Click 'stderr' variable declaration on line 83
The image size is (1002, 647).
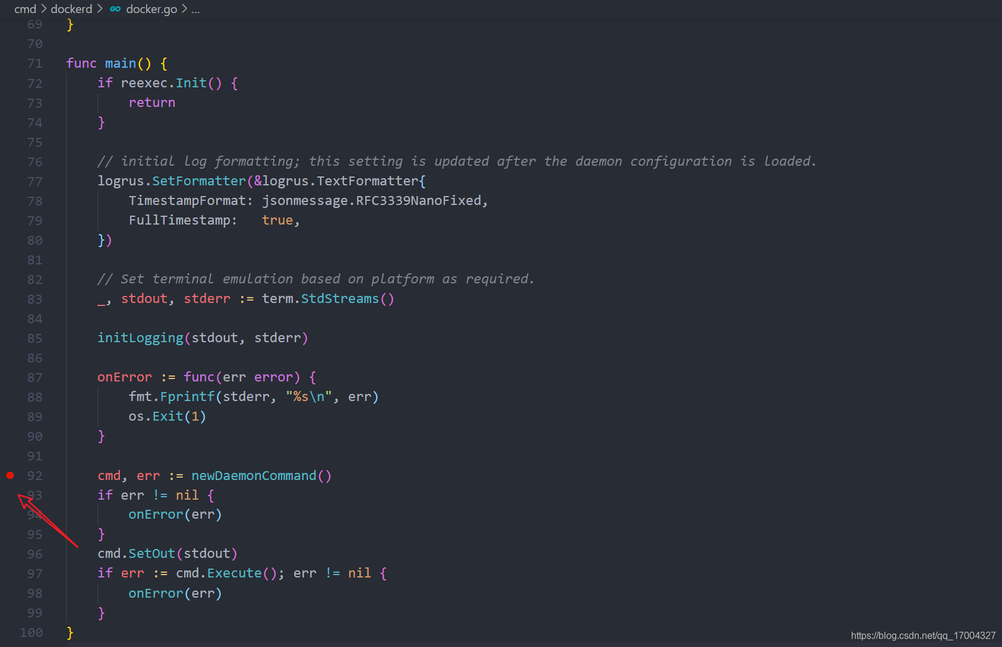point(207,299)
